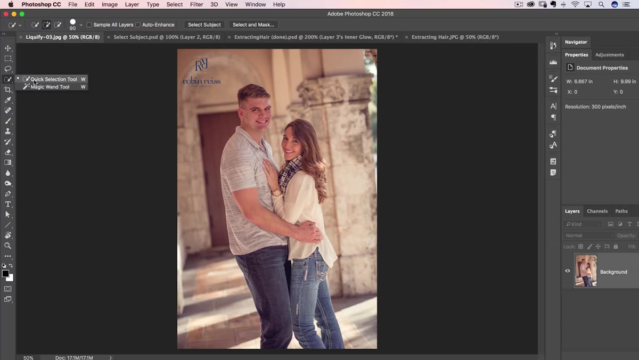This screenshot has height=360, width=639.
Task: Select the Pen tool
Action: [x=8, y=193]
